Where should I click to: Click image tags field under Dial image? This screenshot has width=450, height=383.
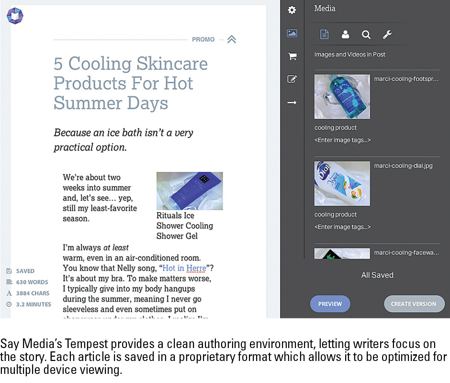coord(342,227)
